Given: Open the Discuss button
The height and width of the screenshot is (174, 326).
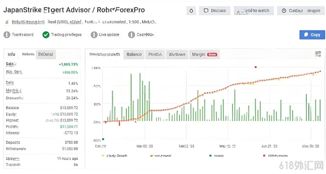Looking at the screenshot, I should pos(214,11).
